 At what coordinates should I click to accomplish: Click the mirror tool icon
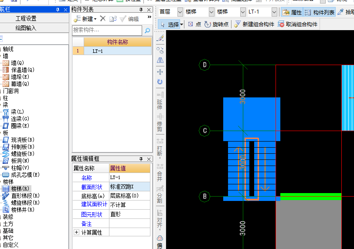[x=160, y=60]
